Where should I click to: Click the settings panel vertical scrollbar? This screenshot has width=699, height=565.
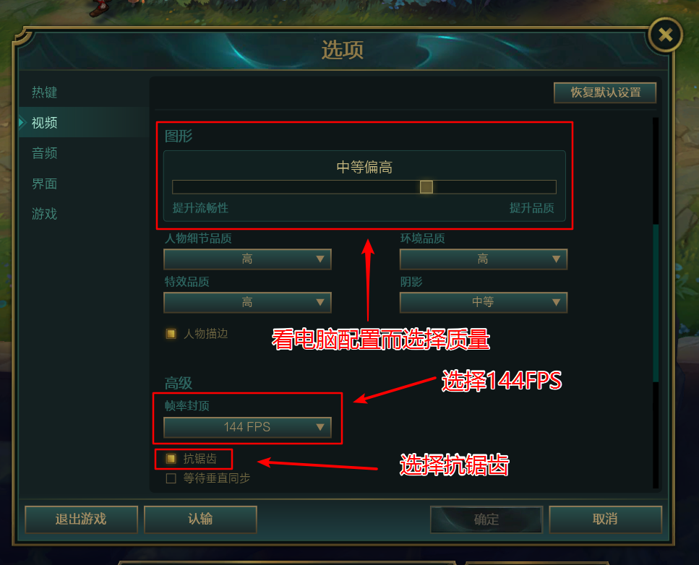pos(656,303)
